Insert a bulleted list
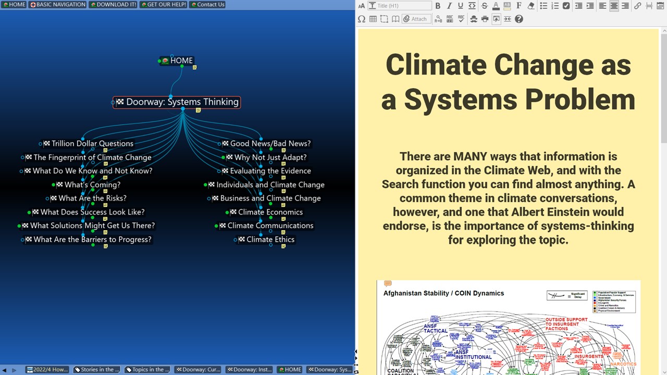Viewport: 667px width, 375px height. 544,6
